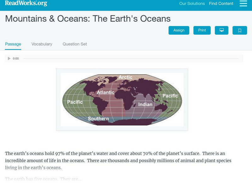
Task: Open the hamburger menu icon
Action: click(x=243, y=3)
